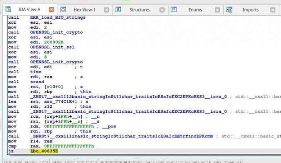Viewport: 281px width, 163px height.
Task: Click the ERR_load_BIO_strings call target
Action: coord(58,17)
